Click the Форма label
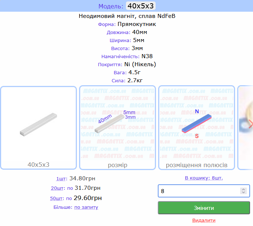Image resolution: width=253 pixels, height=226 pixels. tap(107, 25)
